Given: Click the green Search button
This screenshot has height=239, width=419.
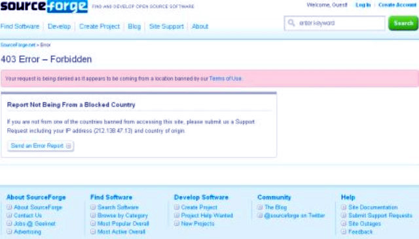Looking at the screenshot, I should coord(403,23).
